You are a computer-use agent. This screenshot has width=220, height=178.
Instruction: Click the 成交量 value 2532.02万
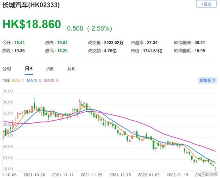click(x=114, y=43)
